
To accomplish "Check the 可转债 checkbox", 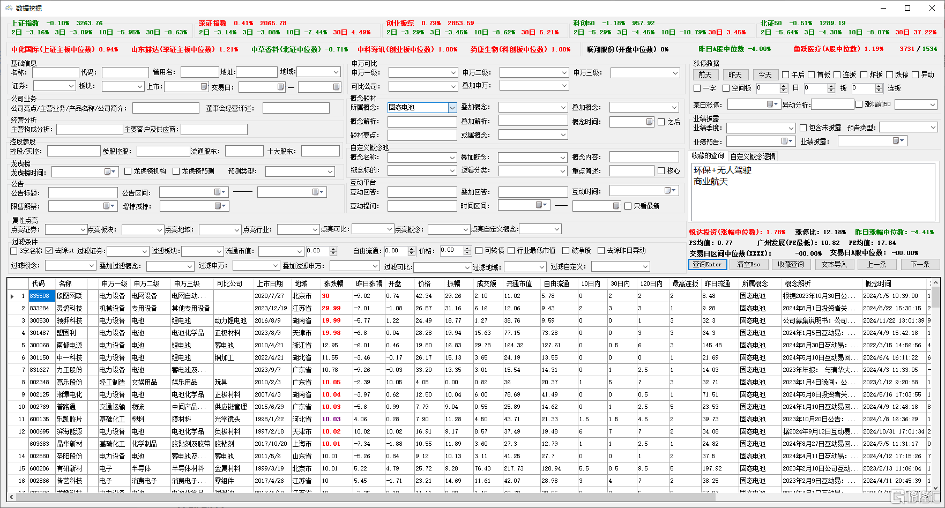I will pos(480,251).
